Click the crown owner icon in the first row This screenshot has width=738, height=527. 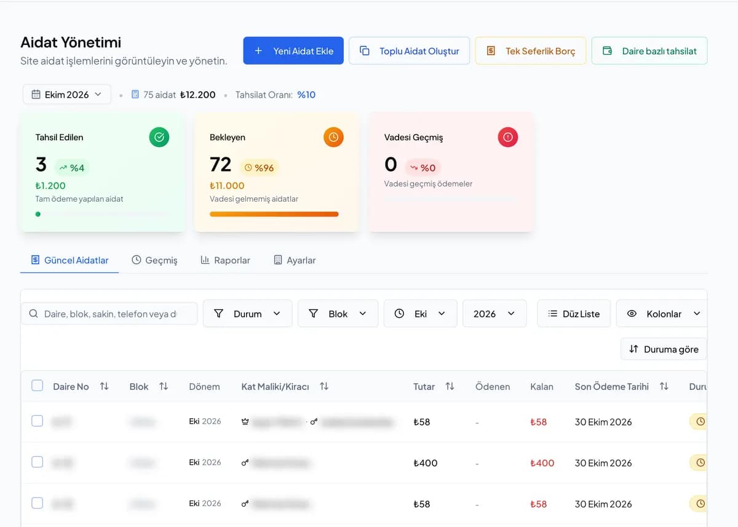tap(245, 422)
